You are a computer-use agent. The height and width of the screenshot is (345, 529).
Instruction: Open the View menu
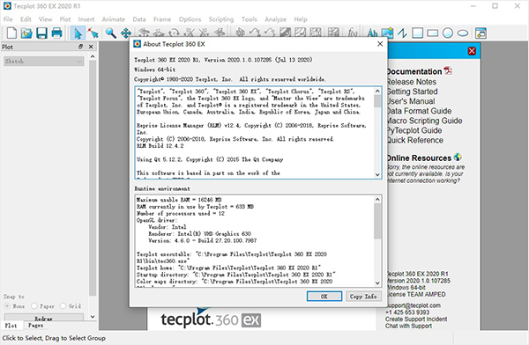coord(45,19)
